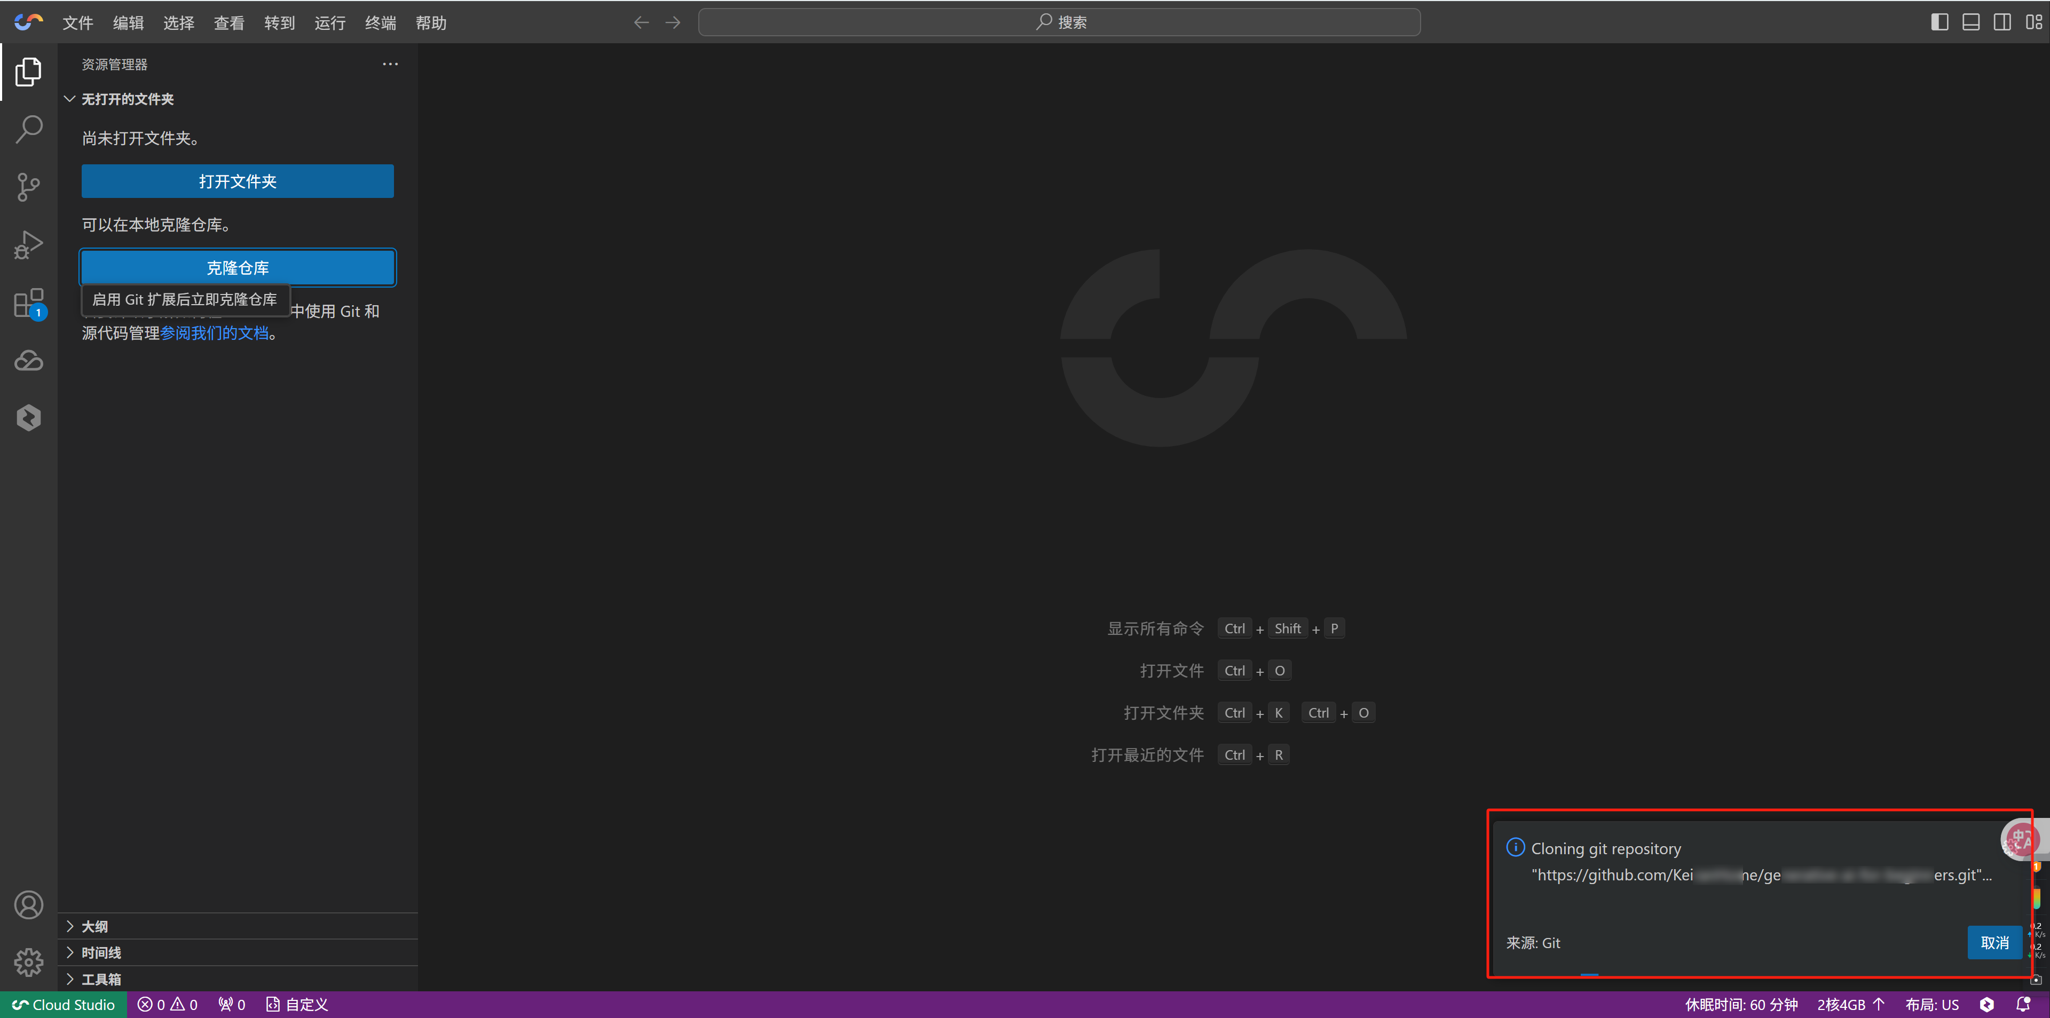Click the cloud deploy icon in activity bar

point(29,361)
